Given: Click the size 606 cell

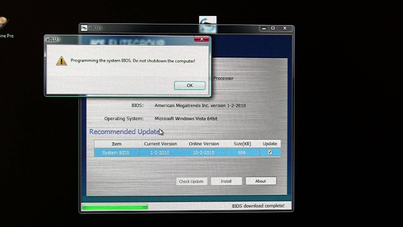Looking at the screenshot, I should click(x=242, y=153).
